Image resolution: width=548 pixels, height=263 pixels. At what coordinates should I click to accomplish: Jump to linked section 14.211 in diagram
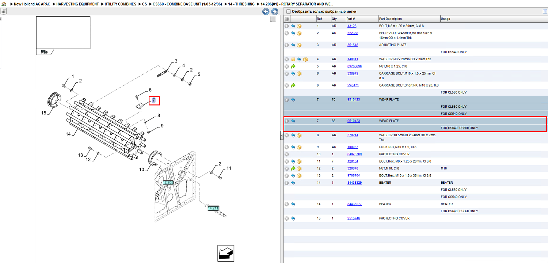213,208
